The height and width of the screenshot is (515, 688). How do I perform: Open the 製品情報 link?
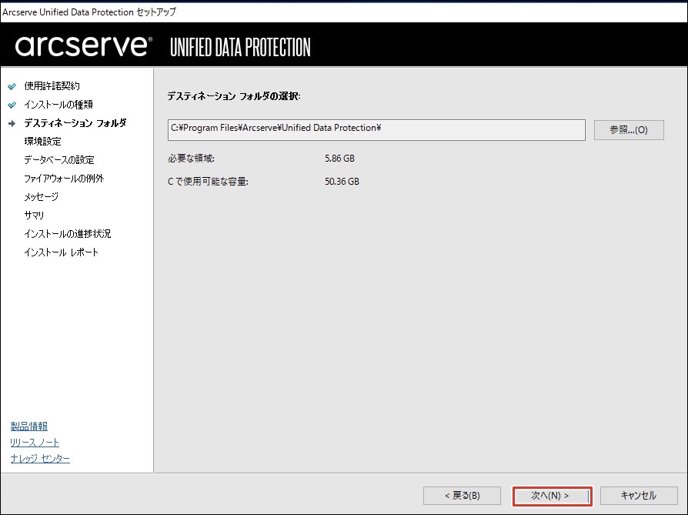click(x=29, y=426)
